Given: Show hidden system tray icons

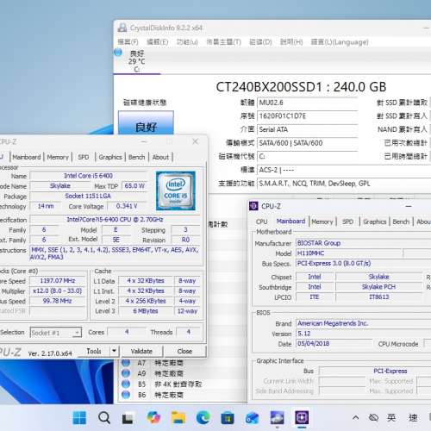Looking at the screenshot, I should click(x=355, y=417).
